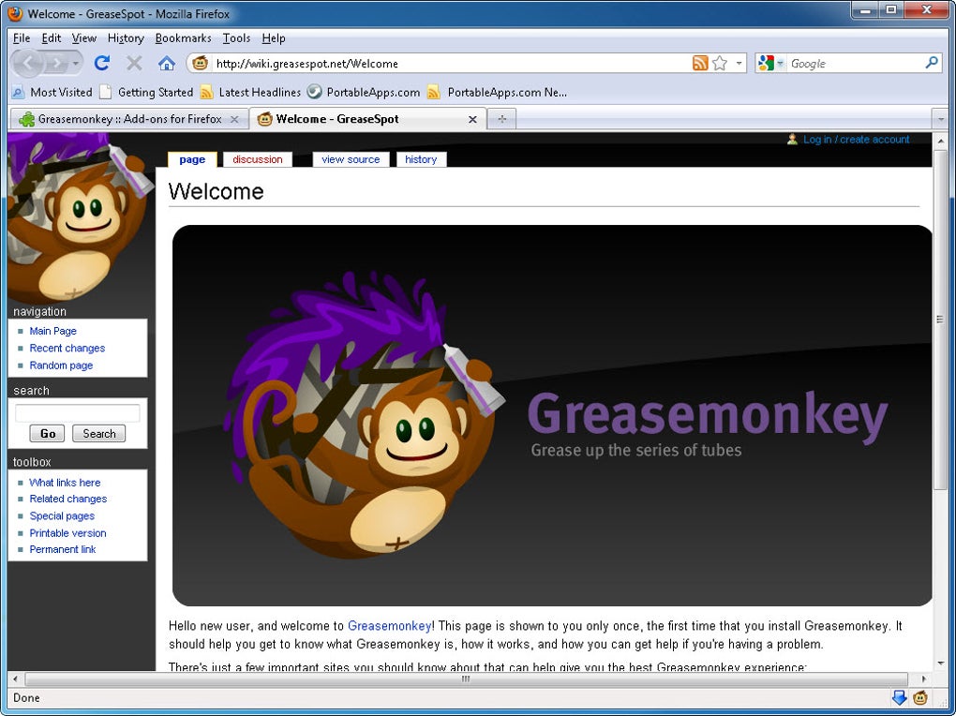Open a new tab with plus button
Screen dimensions: 956x716
(x=501, y=118)
